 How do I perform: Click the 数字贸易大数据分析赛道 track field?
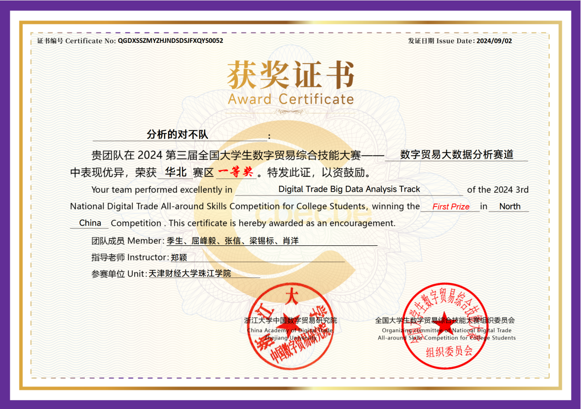click(x=457, y=155)
